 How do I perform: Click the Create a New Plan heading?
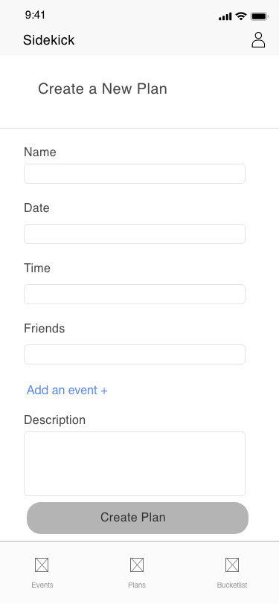(x=103, y=89)
